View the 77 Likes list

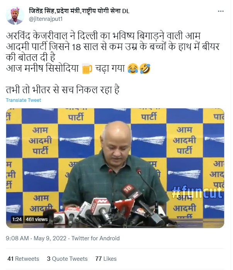(x=106, y=259)
